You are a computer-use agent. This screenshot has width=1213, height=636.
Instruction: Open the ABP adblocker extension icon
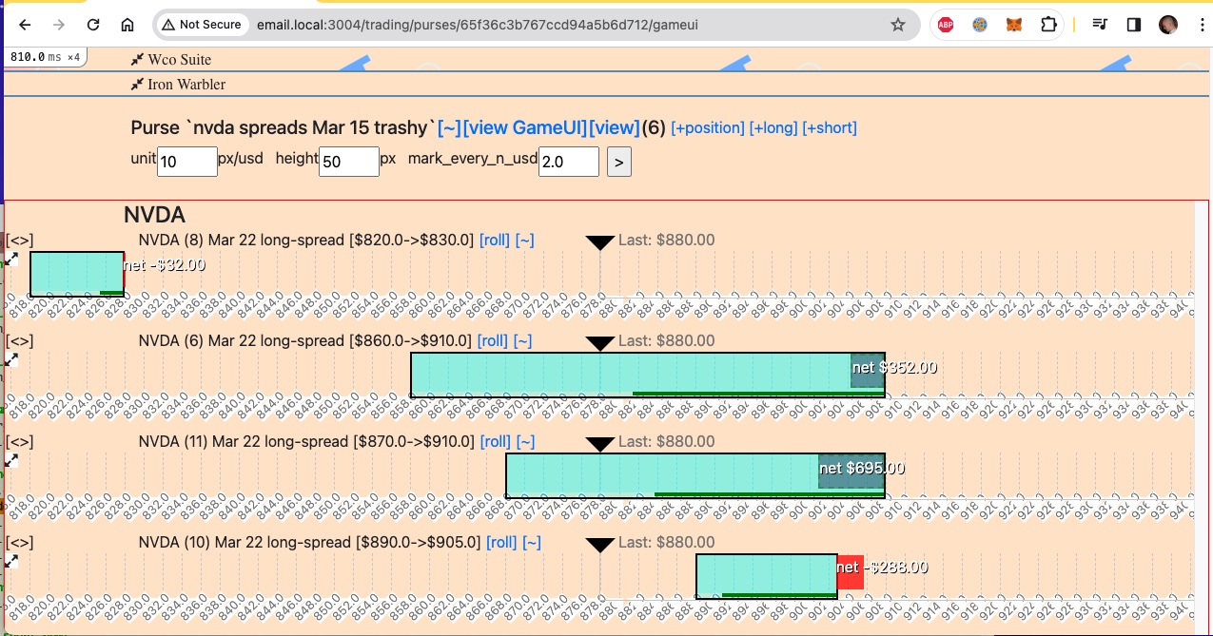pyautogui.click(x=946, y=25)
